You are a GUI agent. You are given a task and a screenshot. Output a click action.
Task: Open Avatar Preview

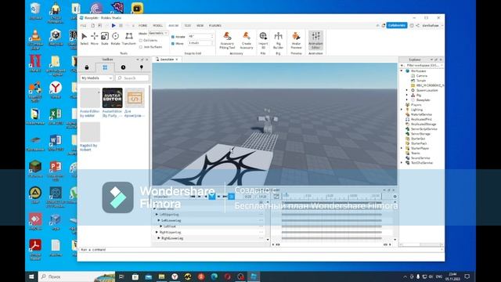[296, 40]
